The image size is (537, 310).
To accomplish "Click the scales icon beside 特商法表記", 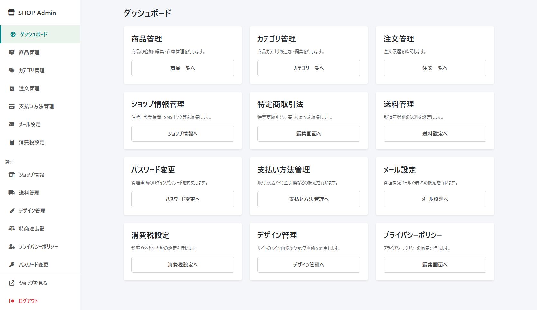I will pyautogui.click(x=12, y=229).
